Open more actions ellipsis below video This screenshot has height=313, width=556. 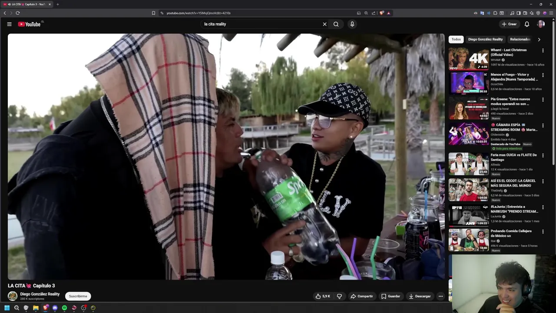click(x=440, y=296)
